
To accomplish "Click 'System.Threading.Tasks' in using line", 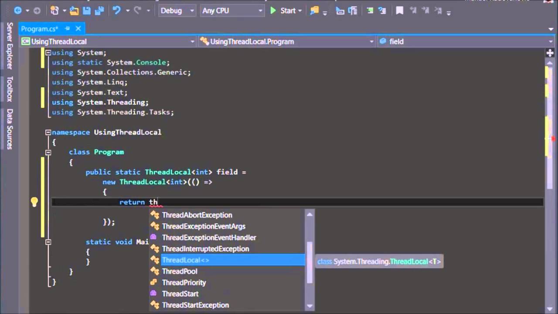I will point(125,112).
